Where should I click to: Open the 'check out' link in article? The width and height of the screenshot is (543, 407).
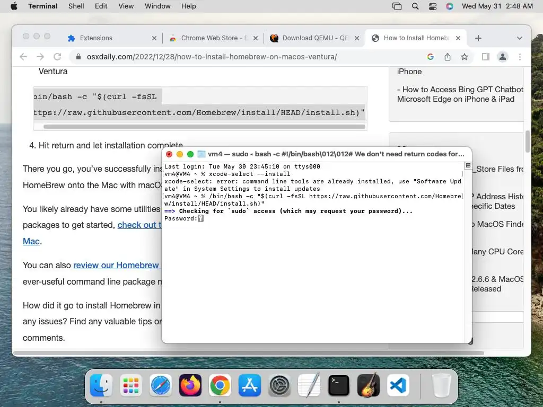(x=139, y=225)
